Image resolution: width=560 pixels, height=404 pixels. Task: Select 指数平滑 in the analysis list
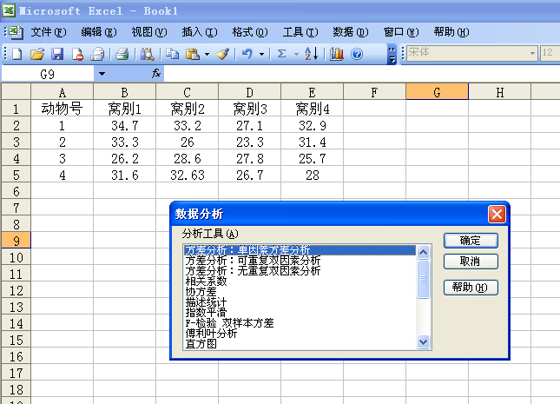click(300, 313)
